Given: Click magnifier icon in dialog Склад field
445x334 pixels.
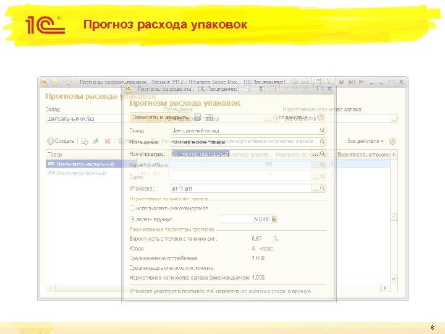Looking at the screenshot, I should tap(322, 130).
